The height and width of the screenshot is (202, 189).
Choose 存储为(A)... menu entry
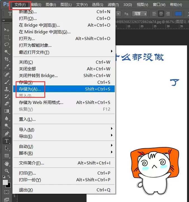pos(64,89)
